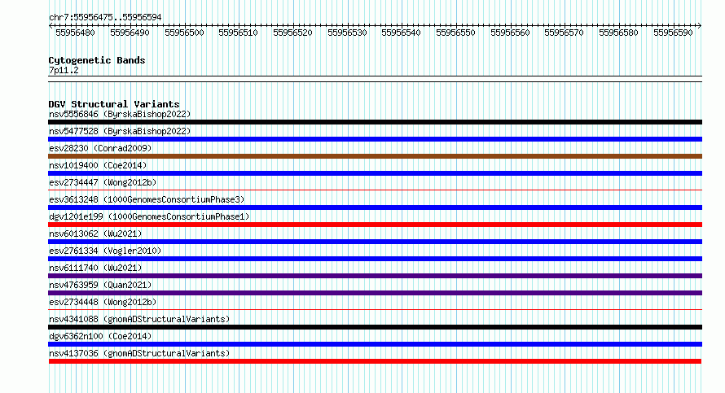Click the nsv5556846 (ByrskaBishop2022) label
Image resolution: width=725 pixels, height=393 pixels.
(x=120, y=114)
